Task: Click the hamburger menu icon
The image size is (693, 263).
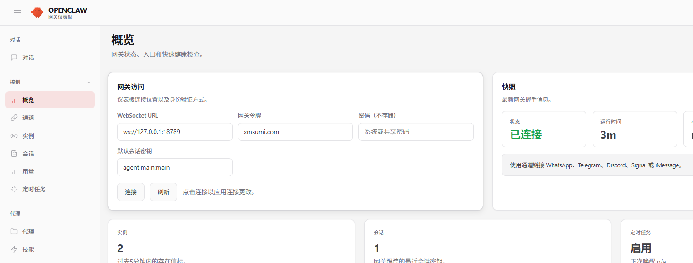Action: point(17,13)
